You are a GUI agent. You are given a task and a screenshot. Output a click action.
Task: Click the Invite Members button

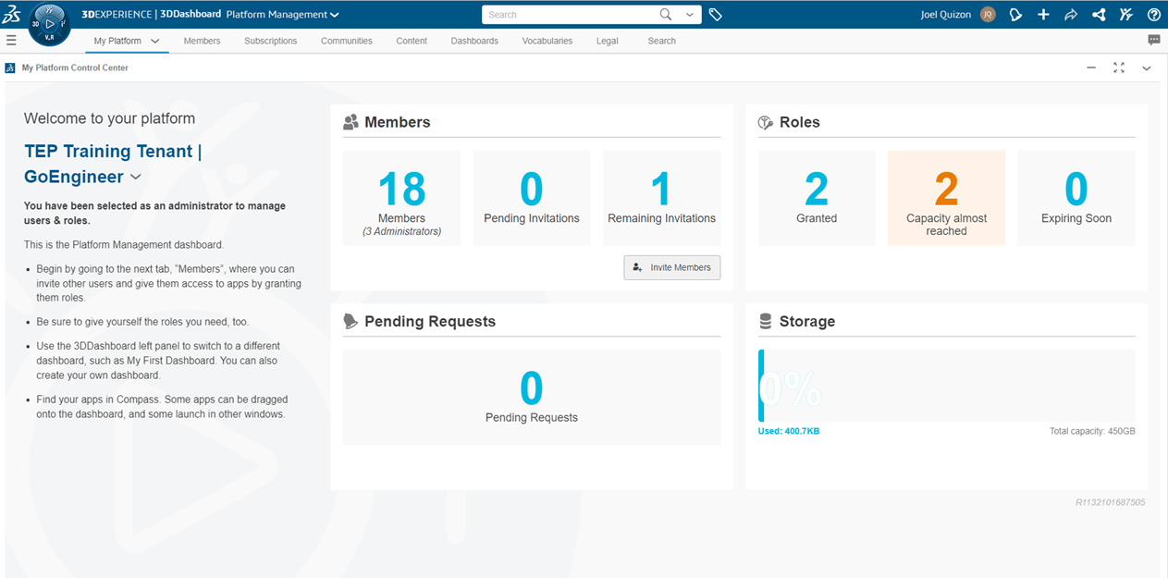coord(672,267)
